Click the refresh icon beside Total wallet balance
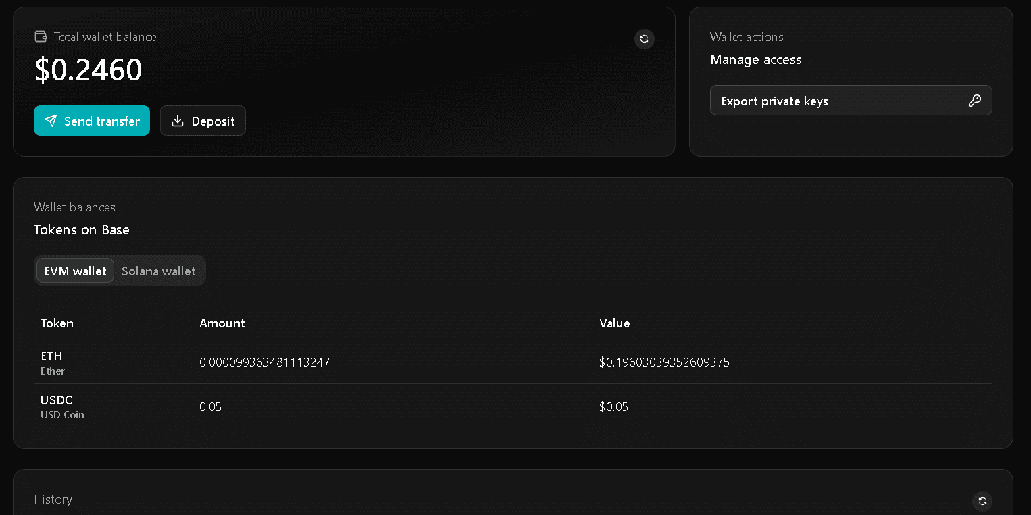1031x515 pixels. point(644,39)
